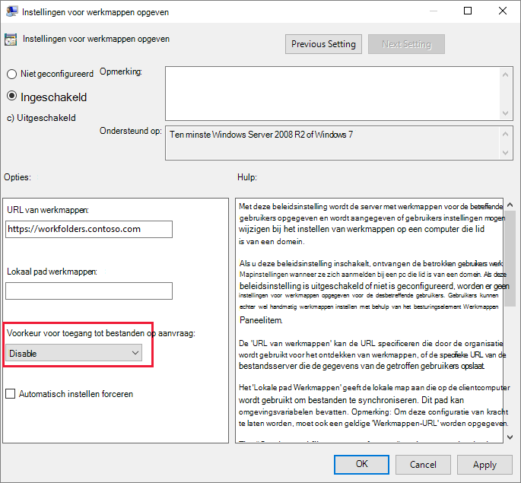Click the Hulp panel scroll up arrow
The width and height of the screenshot is (521, 483).
click(510, 205)
